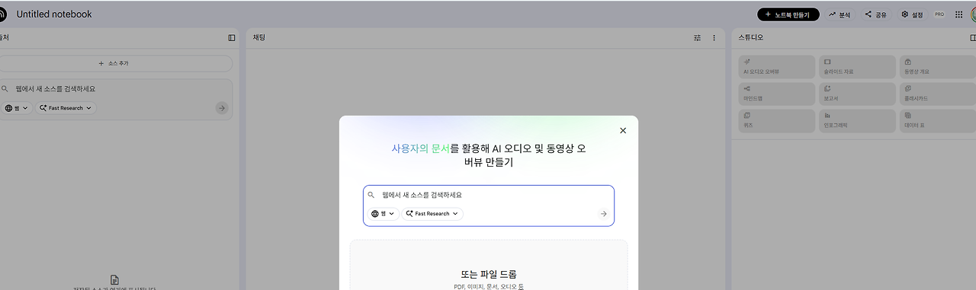Image resolution: width=976 pixels, height=290 pixels.
Task: Click the 노트북 만들기 button
Action: 788,14
